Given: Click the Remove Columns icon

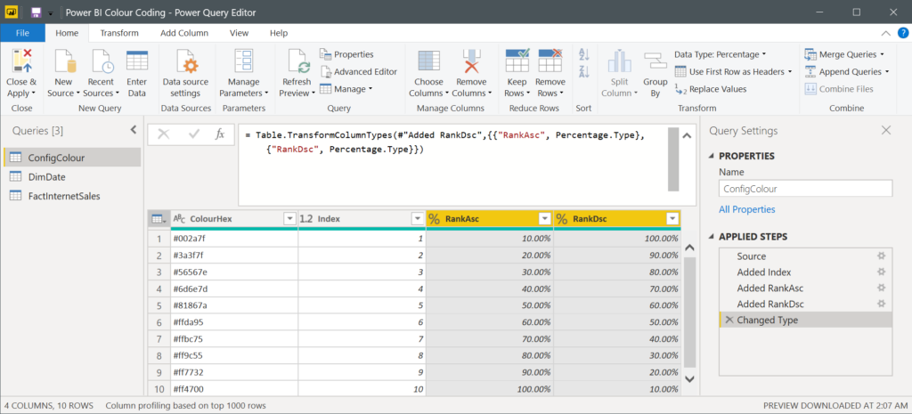Looking at the screenshot, I should pos(470,61).
